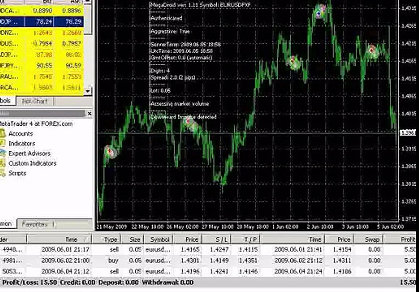Close the Navigator panel with X
The width and height of the screenshot is (419, 292).
coord(89,114)
